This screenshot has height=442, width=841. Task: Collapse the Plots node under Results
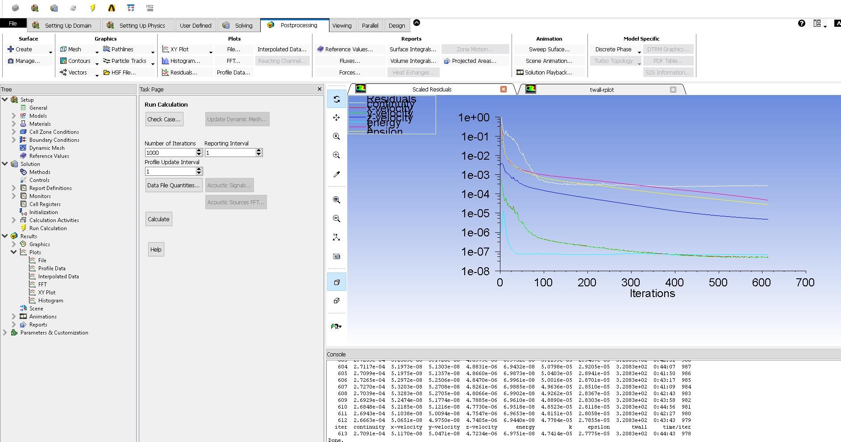tap(14, 252)
